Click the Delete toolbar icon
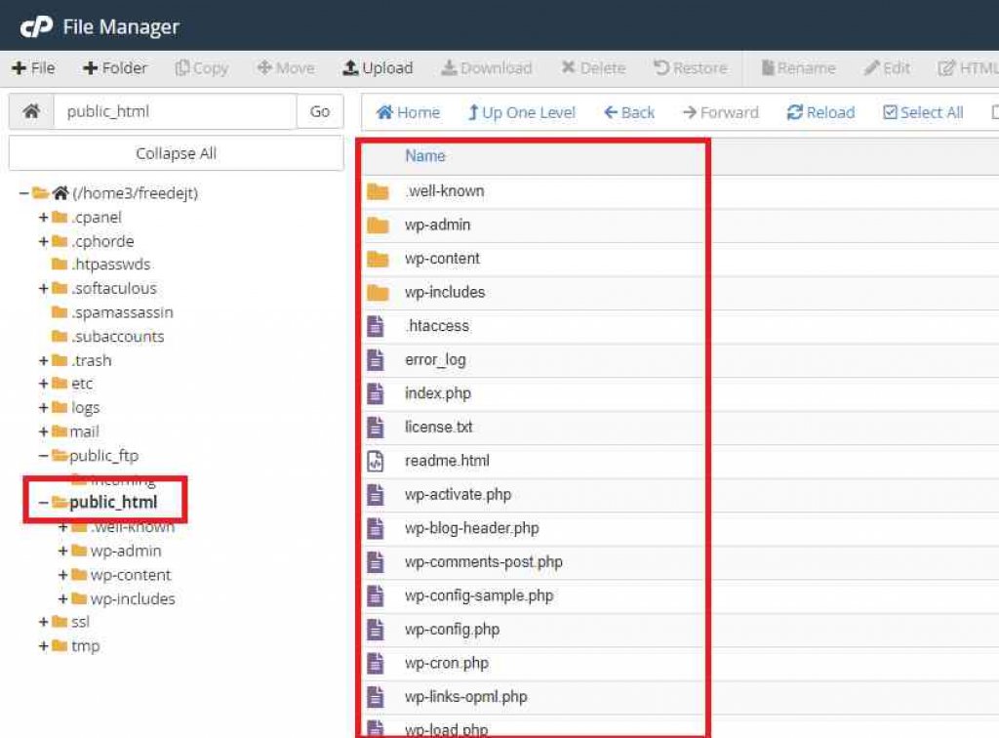The width and height of the screenshot is (999, 738). [592, 68]
